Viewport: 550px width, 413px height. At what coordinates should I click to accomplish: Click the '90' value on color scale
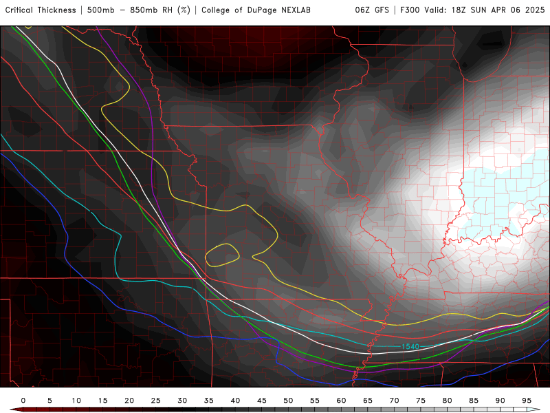pyautogui.click(x=500, y=401)
